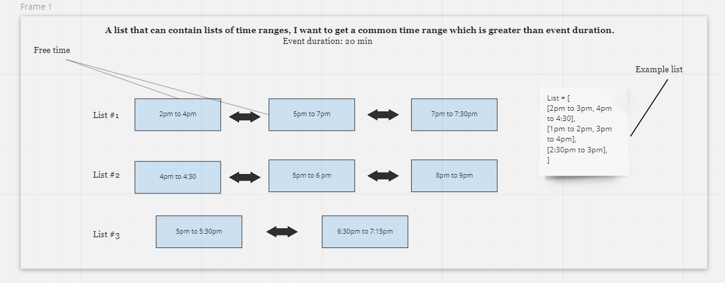
Task: Select double arrow between 2pm-4pm and 5pm-7pm
Action: coord(245,116)
